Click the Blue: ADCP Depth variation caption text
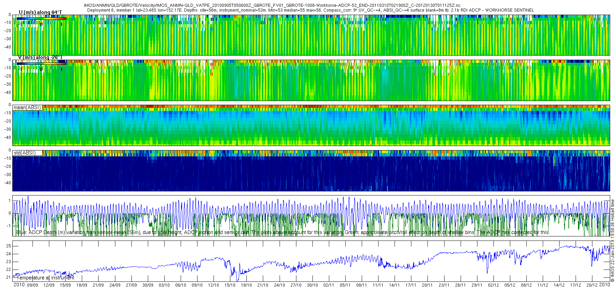The width and height of the screenshot is (616, 290). 283,232
